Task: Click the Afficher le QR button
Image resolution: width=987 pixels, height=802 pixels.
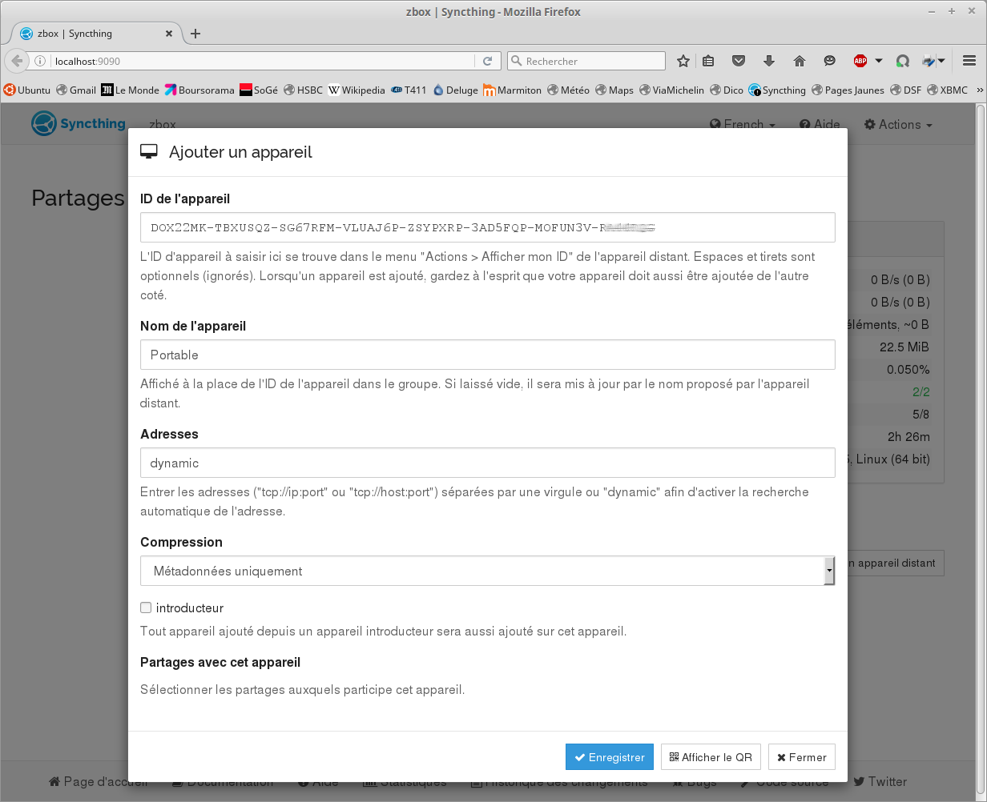Action: (x=711, y=757)
